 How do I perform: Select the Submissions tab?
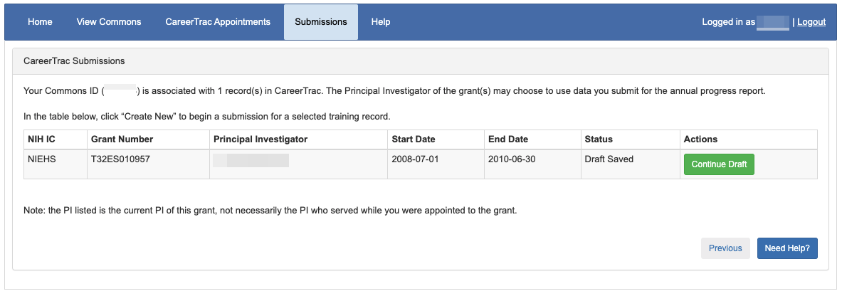point(321,22)
